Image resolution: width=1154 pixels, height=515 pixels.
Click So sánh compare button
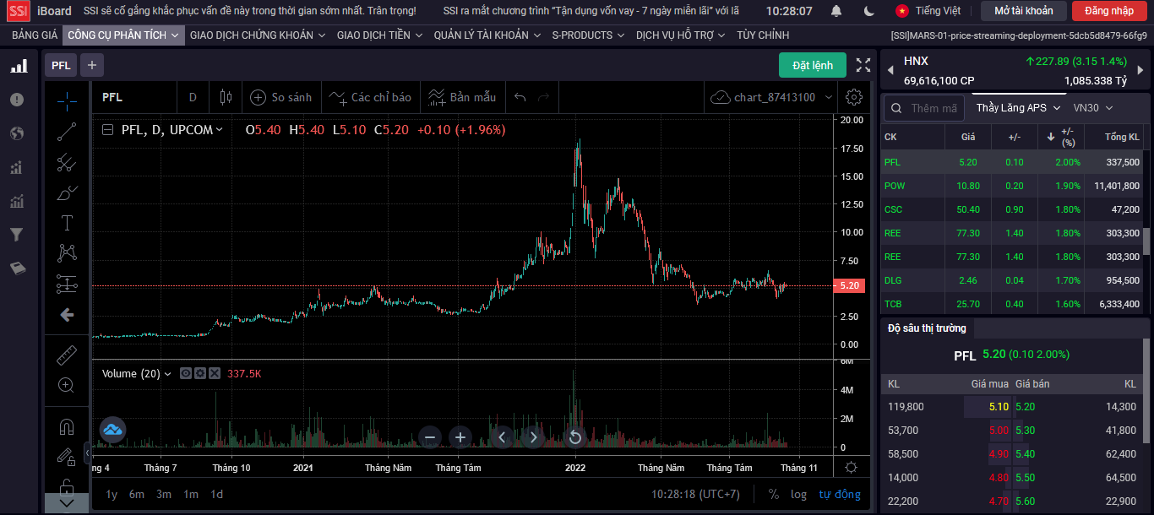click(x=281, y=97)
